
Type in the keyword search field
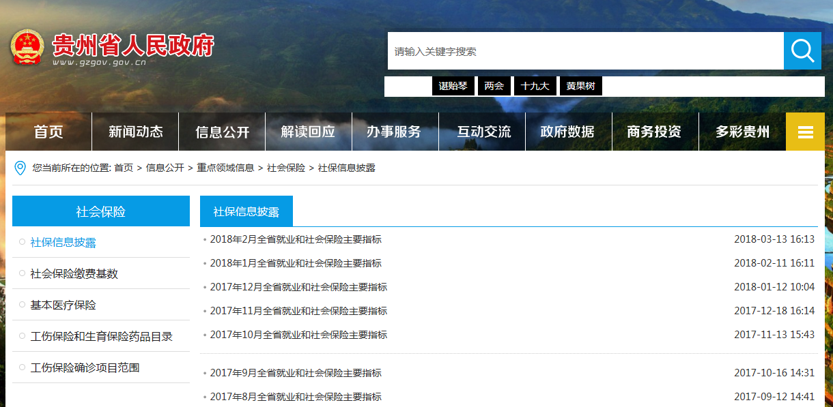[585, 51]
